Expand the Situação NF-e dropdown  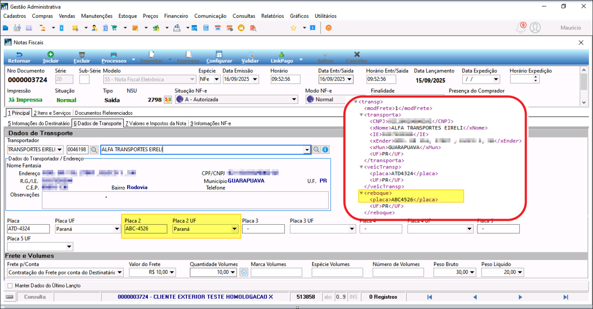click(294, 100)
